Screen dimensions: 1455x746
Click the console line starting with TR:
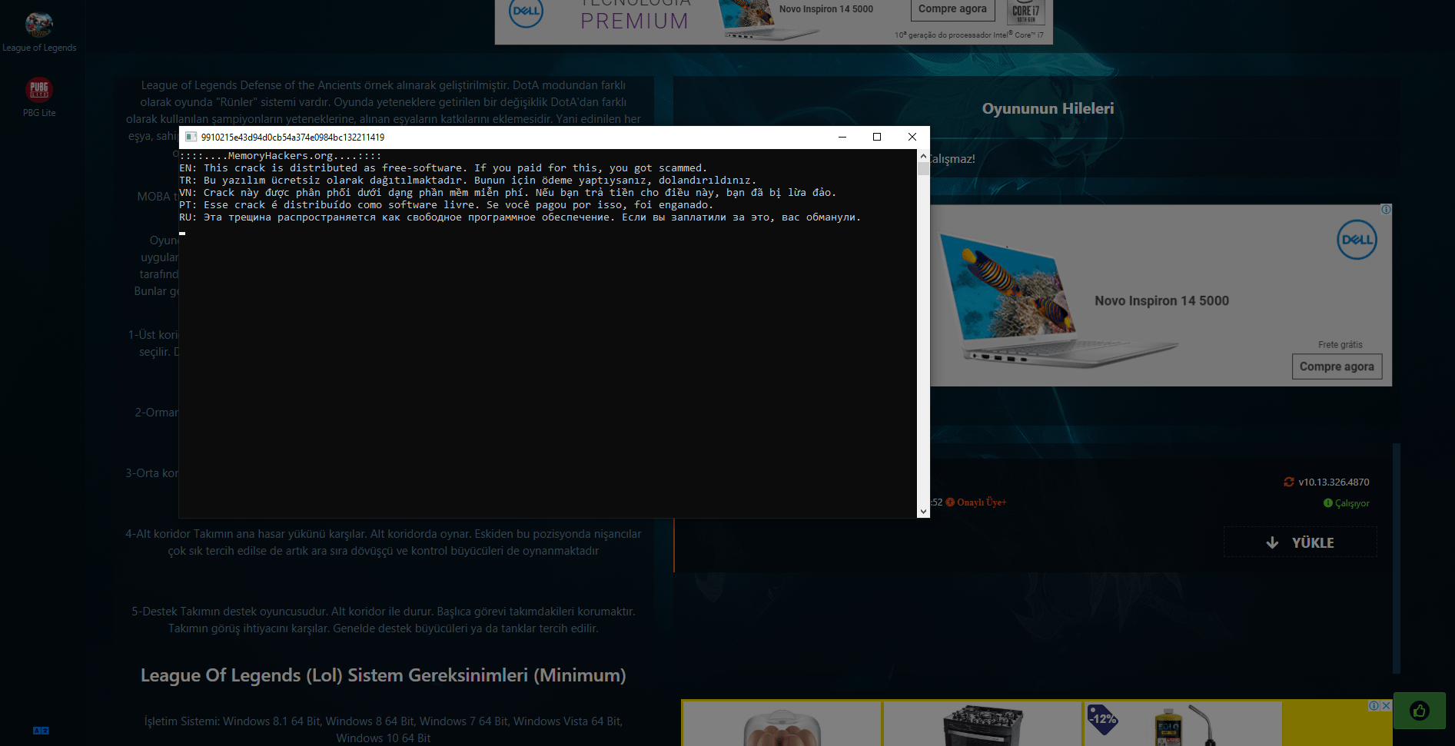[x=468, y=181]
